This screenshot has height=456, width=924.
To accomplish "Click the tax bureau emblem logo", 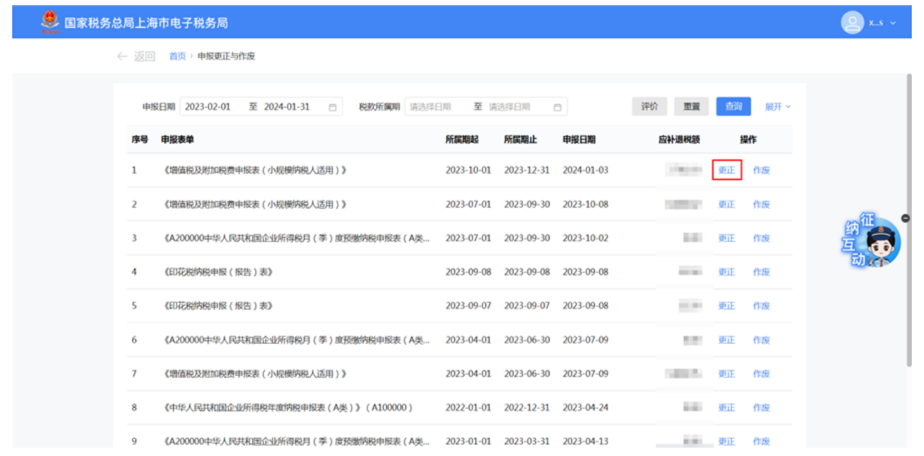I will (x=50, y=22).
